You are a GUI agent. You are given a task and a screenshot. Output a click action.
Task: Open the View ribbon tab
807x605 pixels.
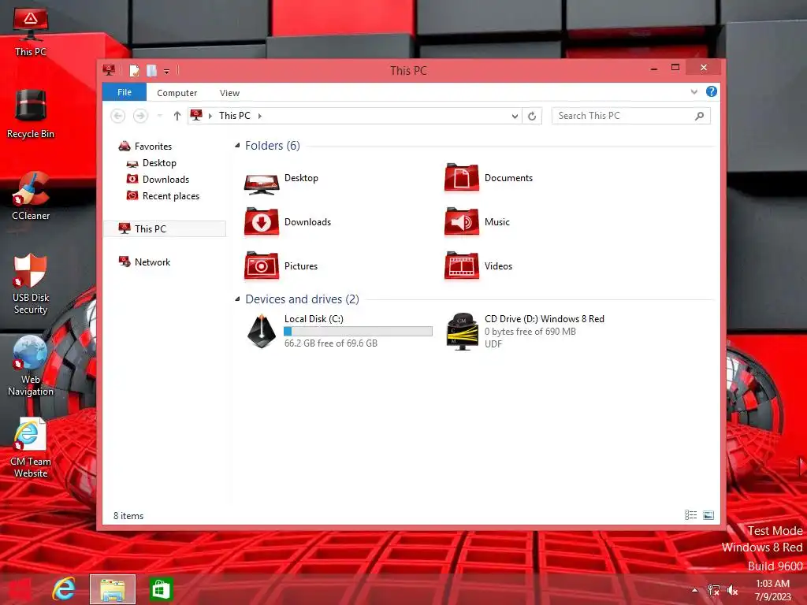point(229,93)
